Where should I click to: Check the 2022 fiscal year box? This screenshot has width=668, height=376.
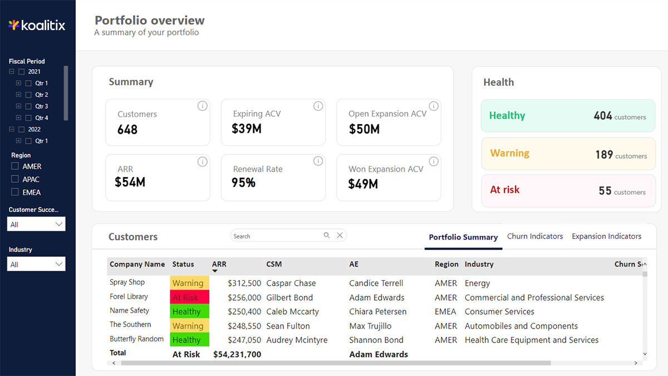[x=22, y=130]
